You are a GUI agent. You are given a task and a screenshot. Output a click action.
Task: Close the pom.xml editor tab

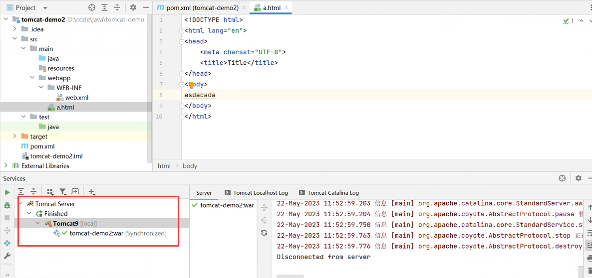tap(245, 7)
